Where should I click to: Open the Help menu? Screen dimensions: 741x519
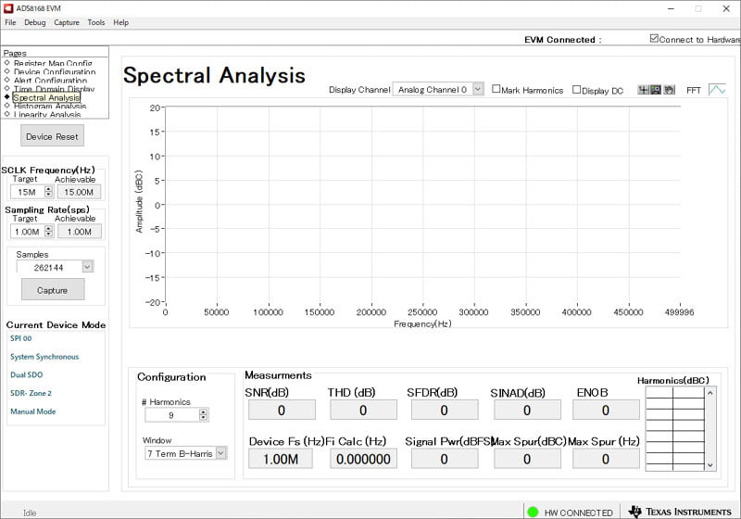(x=120, y=22)
